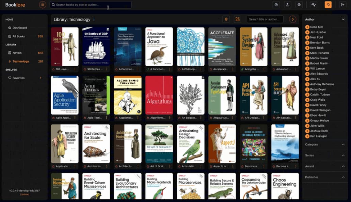Open the Novels library in sidebar
The image size is (351, 202).
coord(17,53)
